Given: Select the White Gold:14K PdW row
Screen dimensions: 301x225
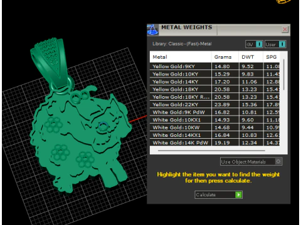Looking at the screenshot, I should (x=214, y=142).
